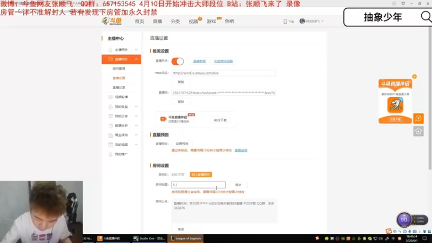Collapse the 直播相关 section chevron
Image resolution: width=432 pixels, height=243 pixels.
pos(136,59)
